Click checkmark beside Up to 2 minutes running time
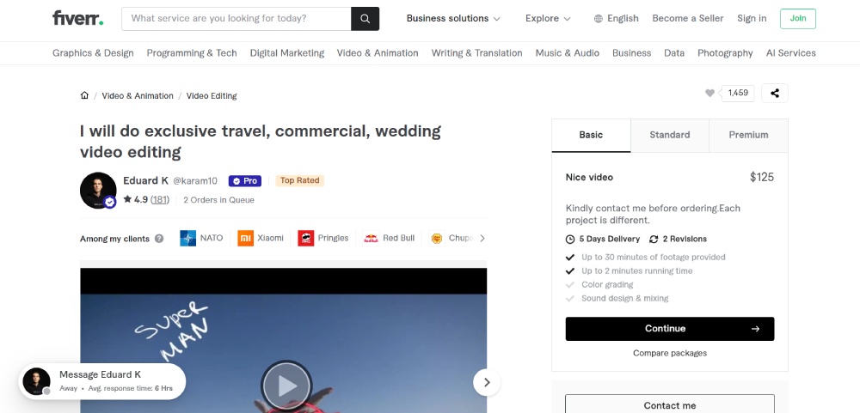Viewport: 860px width, 413px height. coord(570,271)
